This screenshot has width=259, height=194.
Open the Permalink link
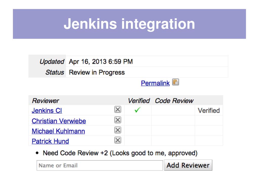point(155,83)
